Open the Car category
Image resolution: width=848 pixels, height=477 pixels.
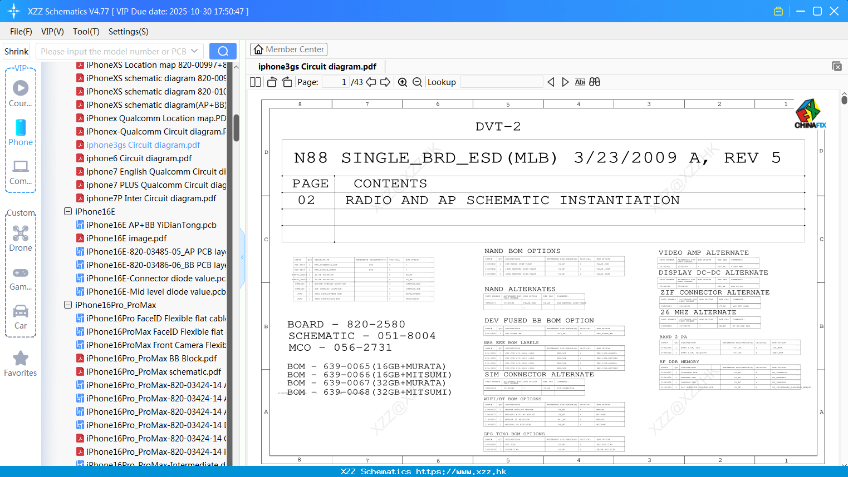(x=21, y=317)
